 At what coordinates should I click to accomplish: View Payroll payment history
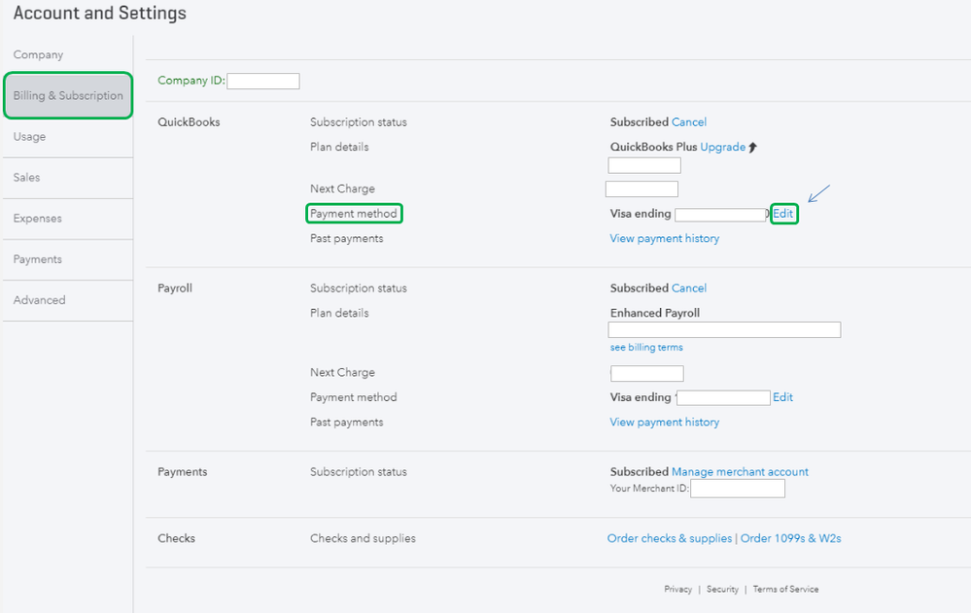click(665, 422)
